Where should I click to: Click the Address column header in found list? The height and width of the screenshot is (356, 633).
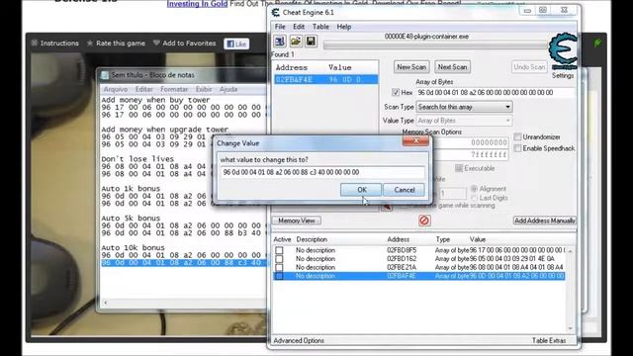click(x=292, y=67)
